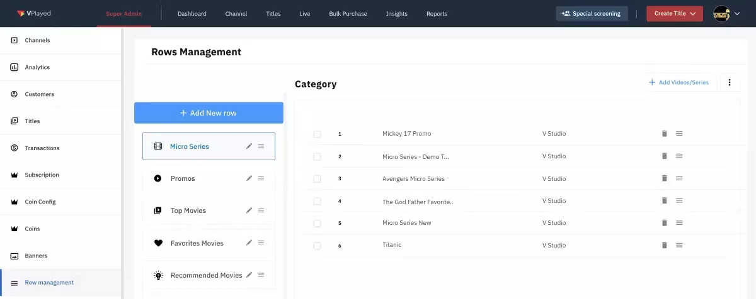The width and height of the screenshot is (756, 299).
Task: Tick the checkbox for Mickey 17 Promo
Action: click(x=317, y=134)
